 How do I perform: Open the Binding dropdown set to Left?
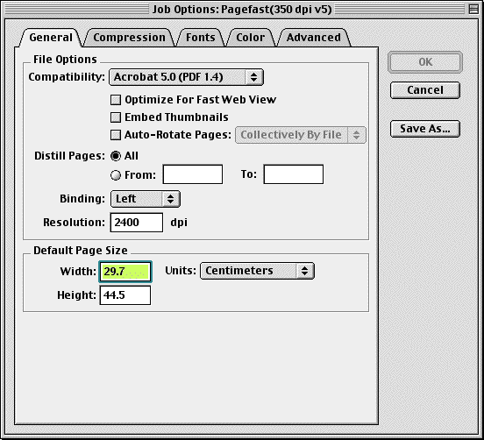click(146, 199)
